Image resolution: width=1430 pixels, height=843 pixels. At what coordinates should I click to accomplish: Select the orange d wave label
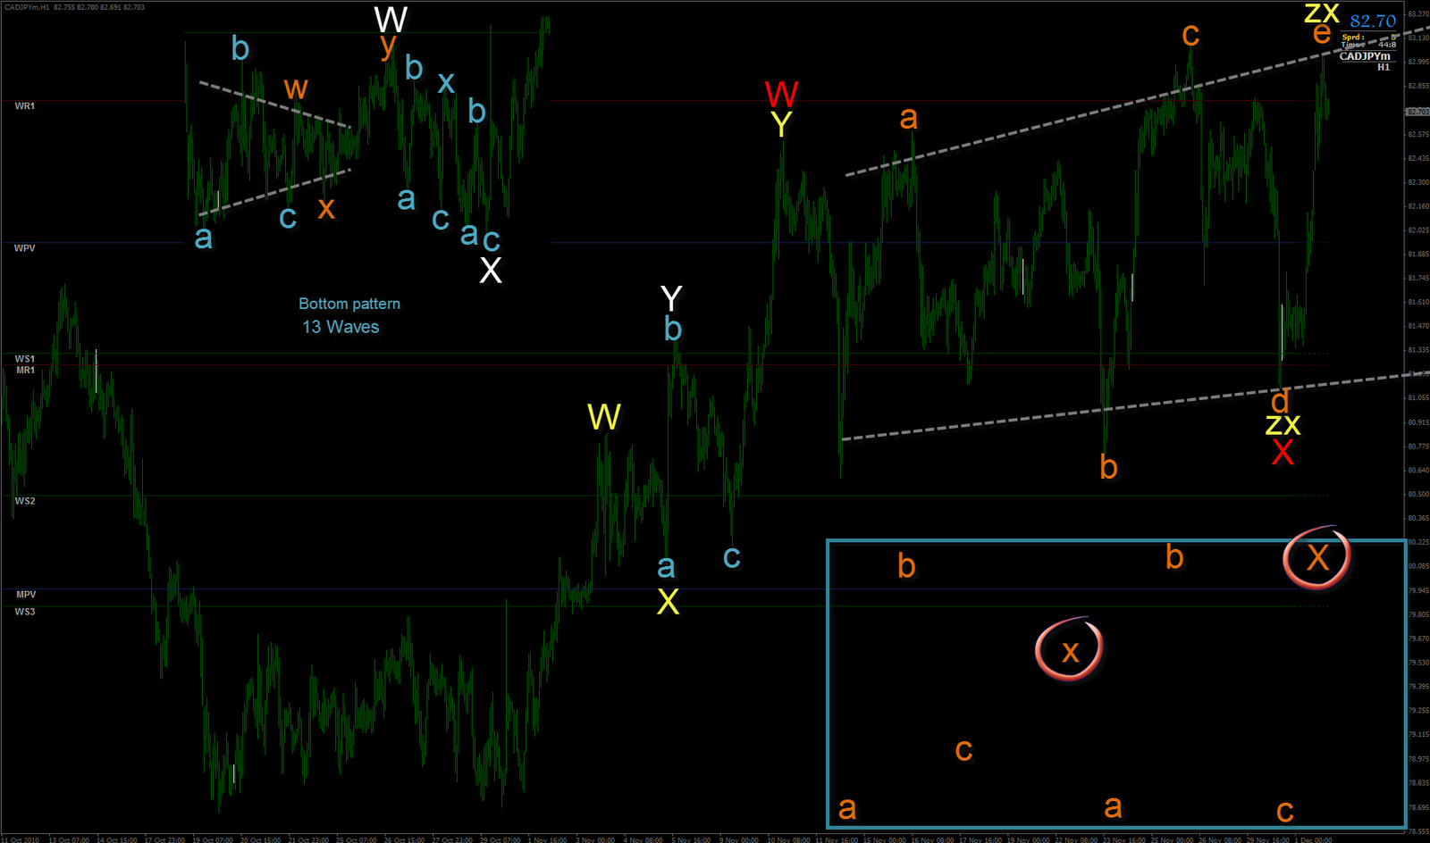coord(1280,401)
